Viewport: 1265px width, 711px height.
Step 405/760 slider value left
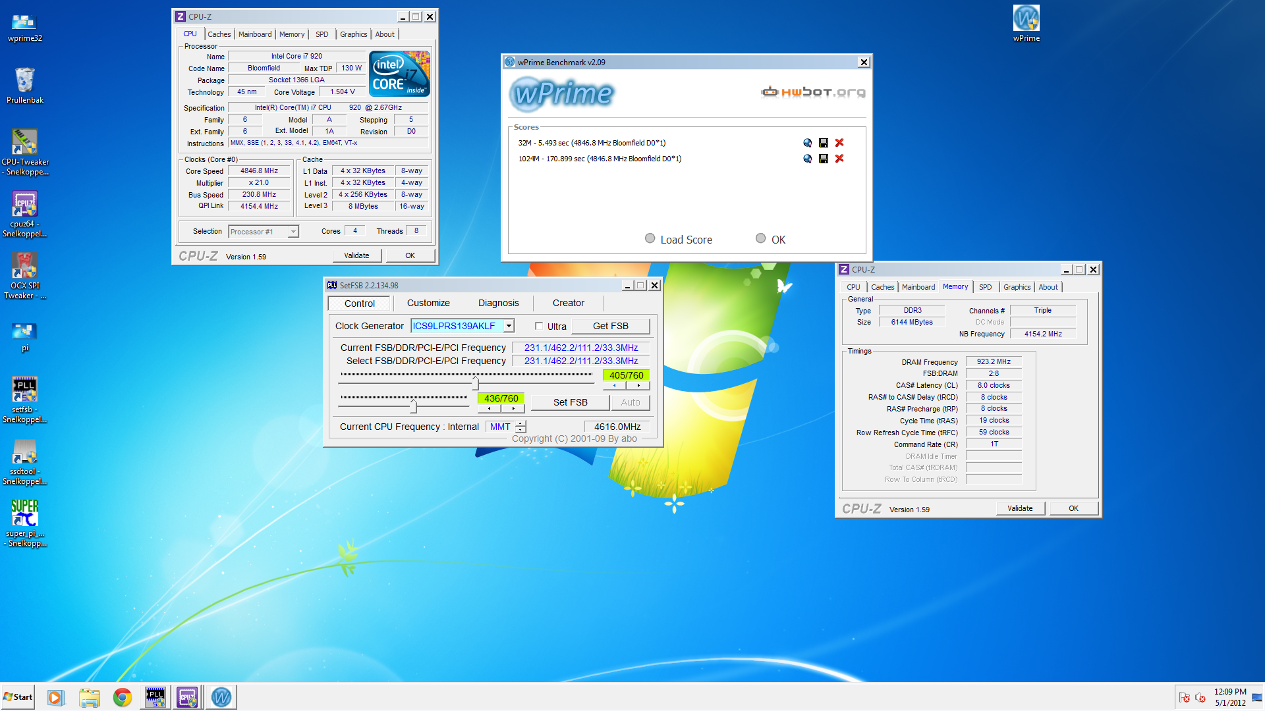615,386
